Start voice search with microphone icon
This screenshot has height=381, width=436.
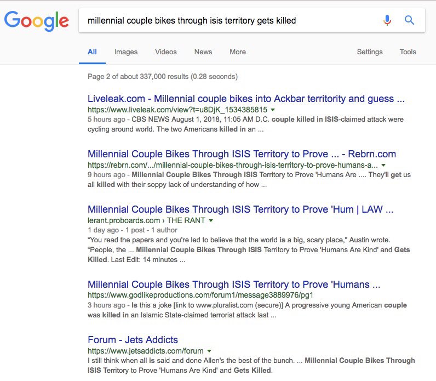[x=387, y=20]
